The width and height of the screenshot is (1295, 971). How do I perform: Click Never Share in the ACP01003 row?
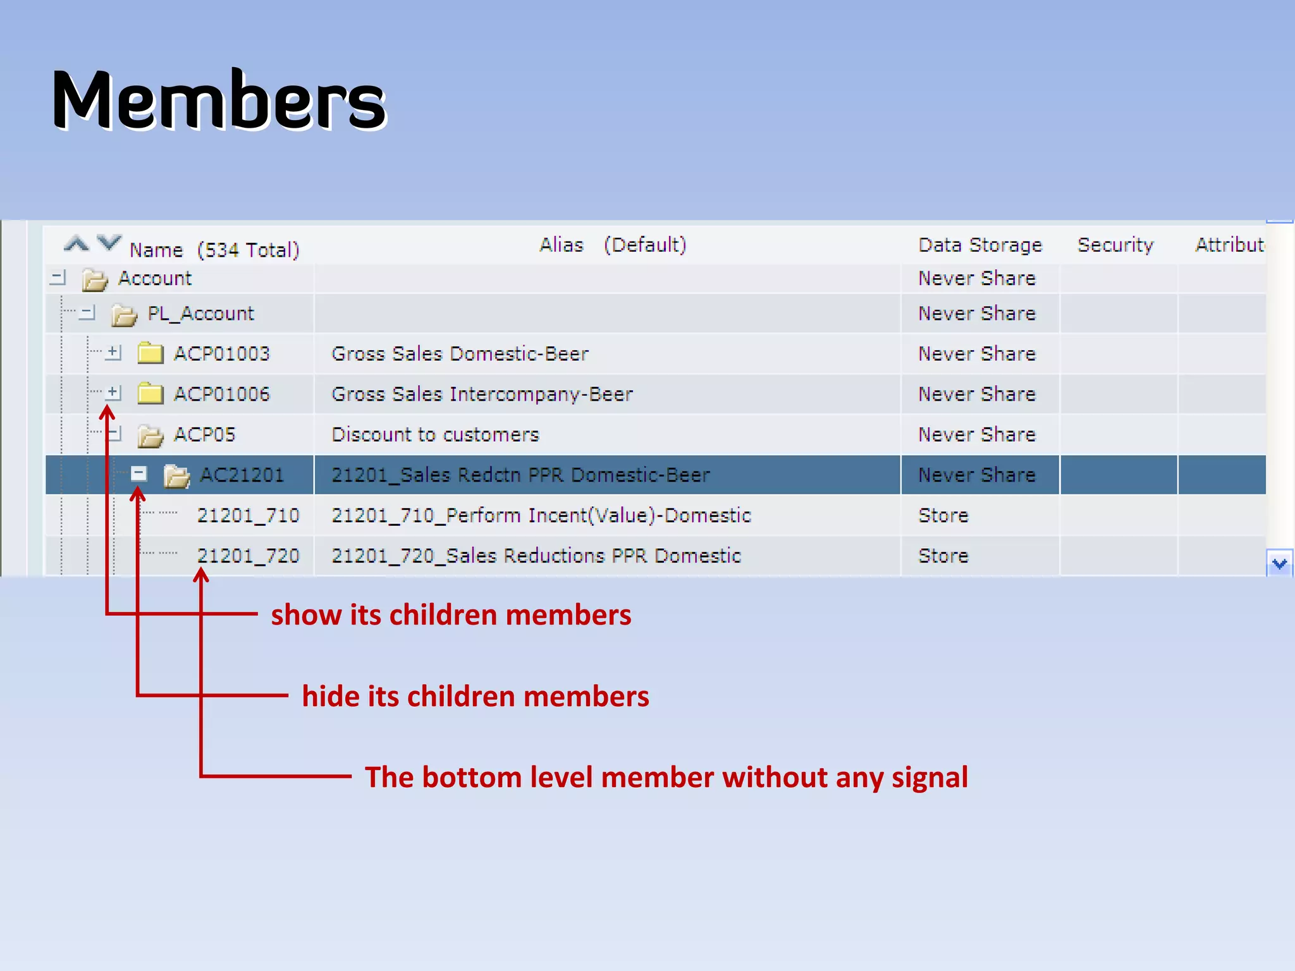pos(977,353)
